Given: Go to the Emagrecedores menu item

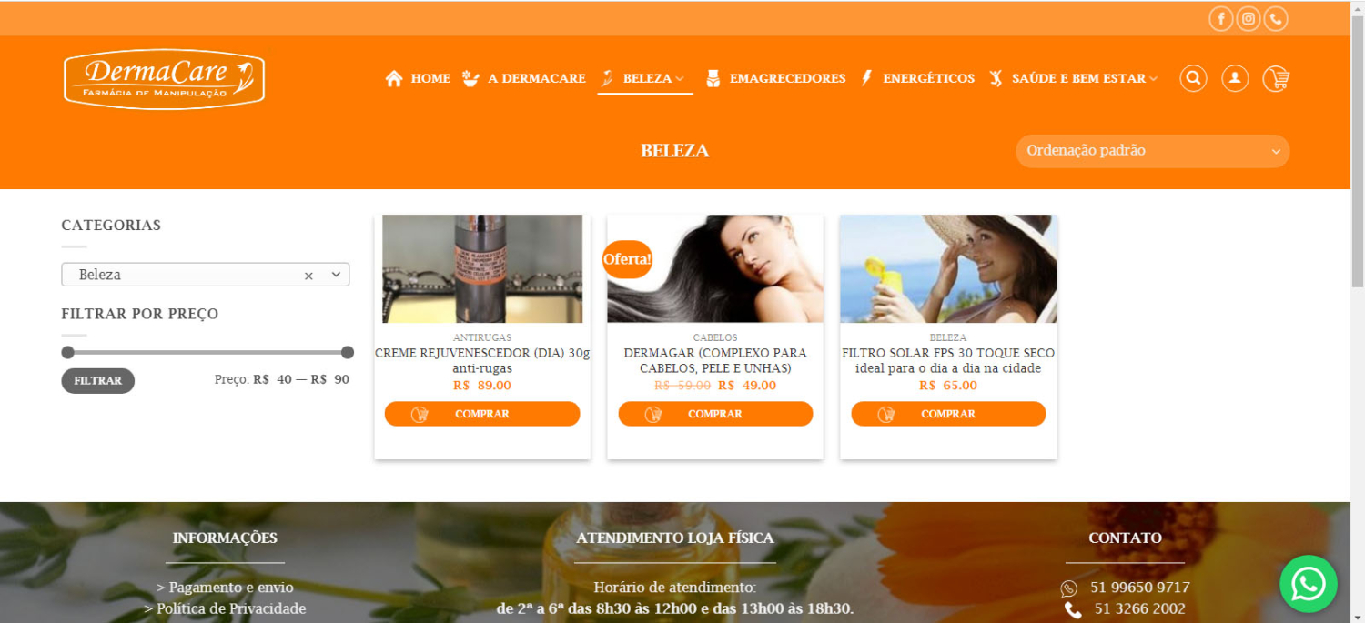Looking at the screenshot, I should [x=776, y=78].
